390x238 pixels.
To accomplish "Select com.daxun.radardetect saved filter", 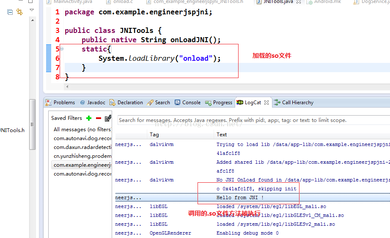I will coord(82,147).
